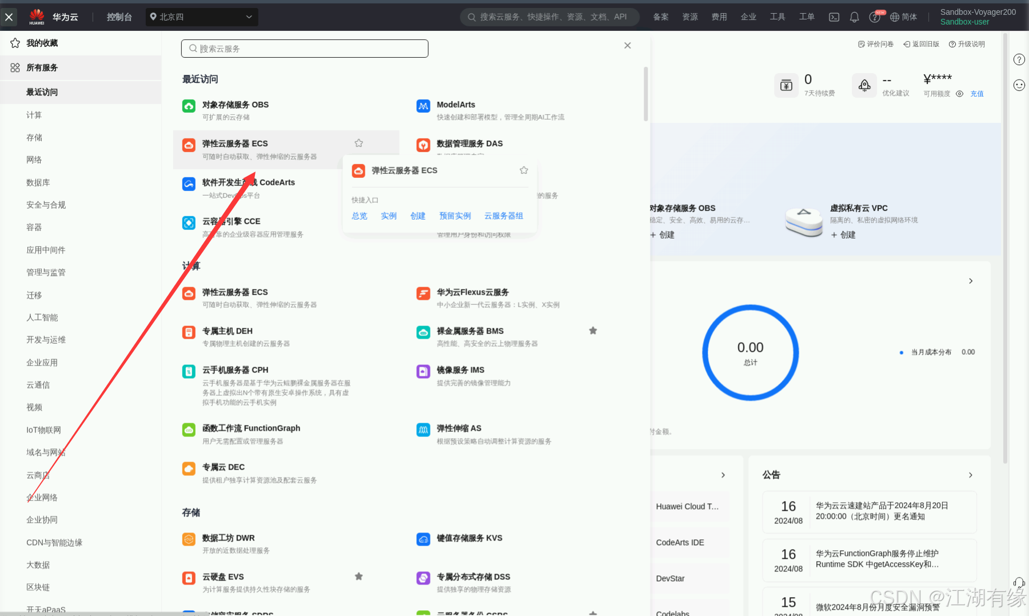Viewport: 1029px width, 616px height.
Task: Expand the cost distribution card arrow
Action: [x=971, y=281]
